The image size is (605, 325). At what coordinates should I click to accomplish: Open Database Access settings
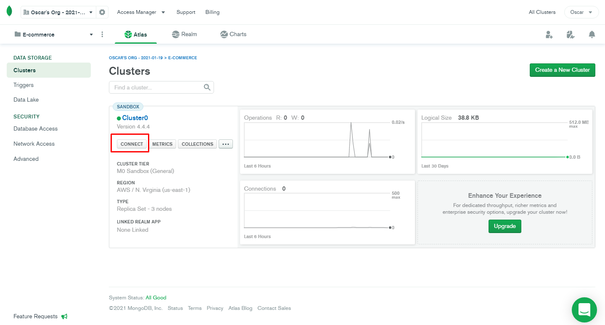[36, 128]
